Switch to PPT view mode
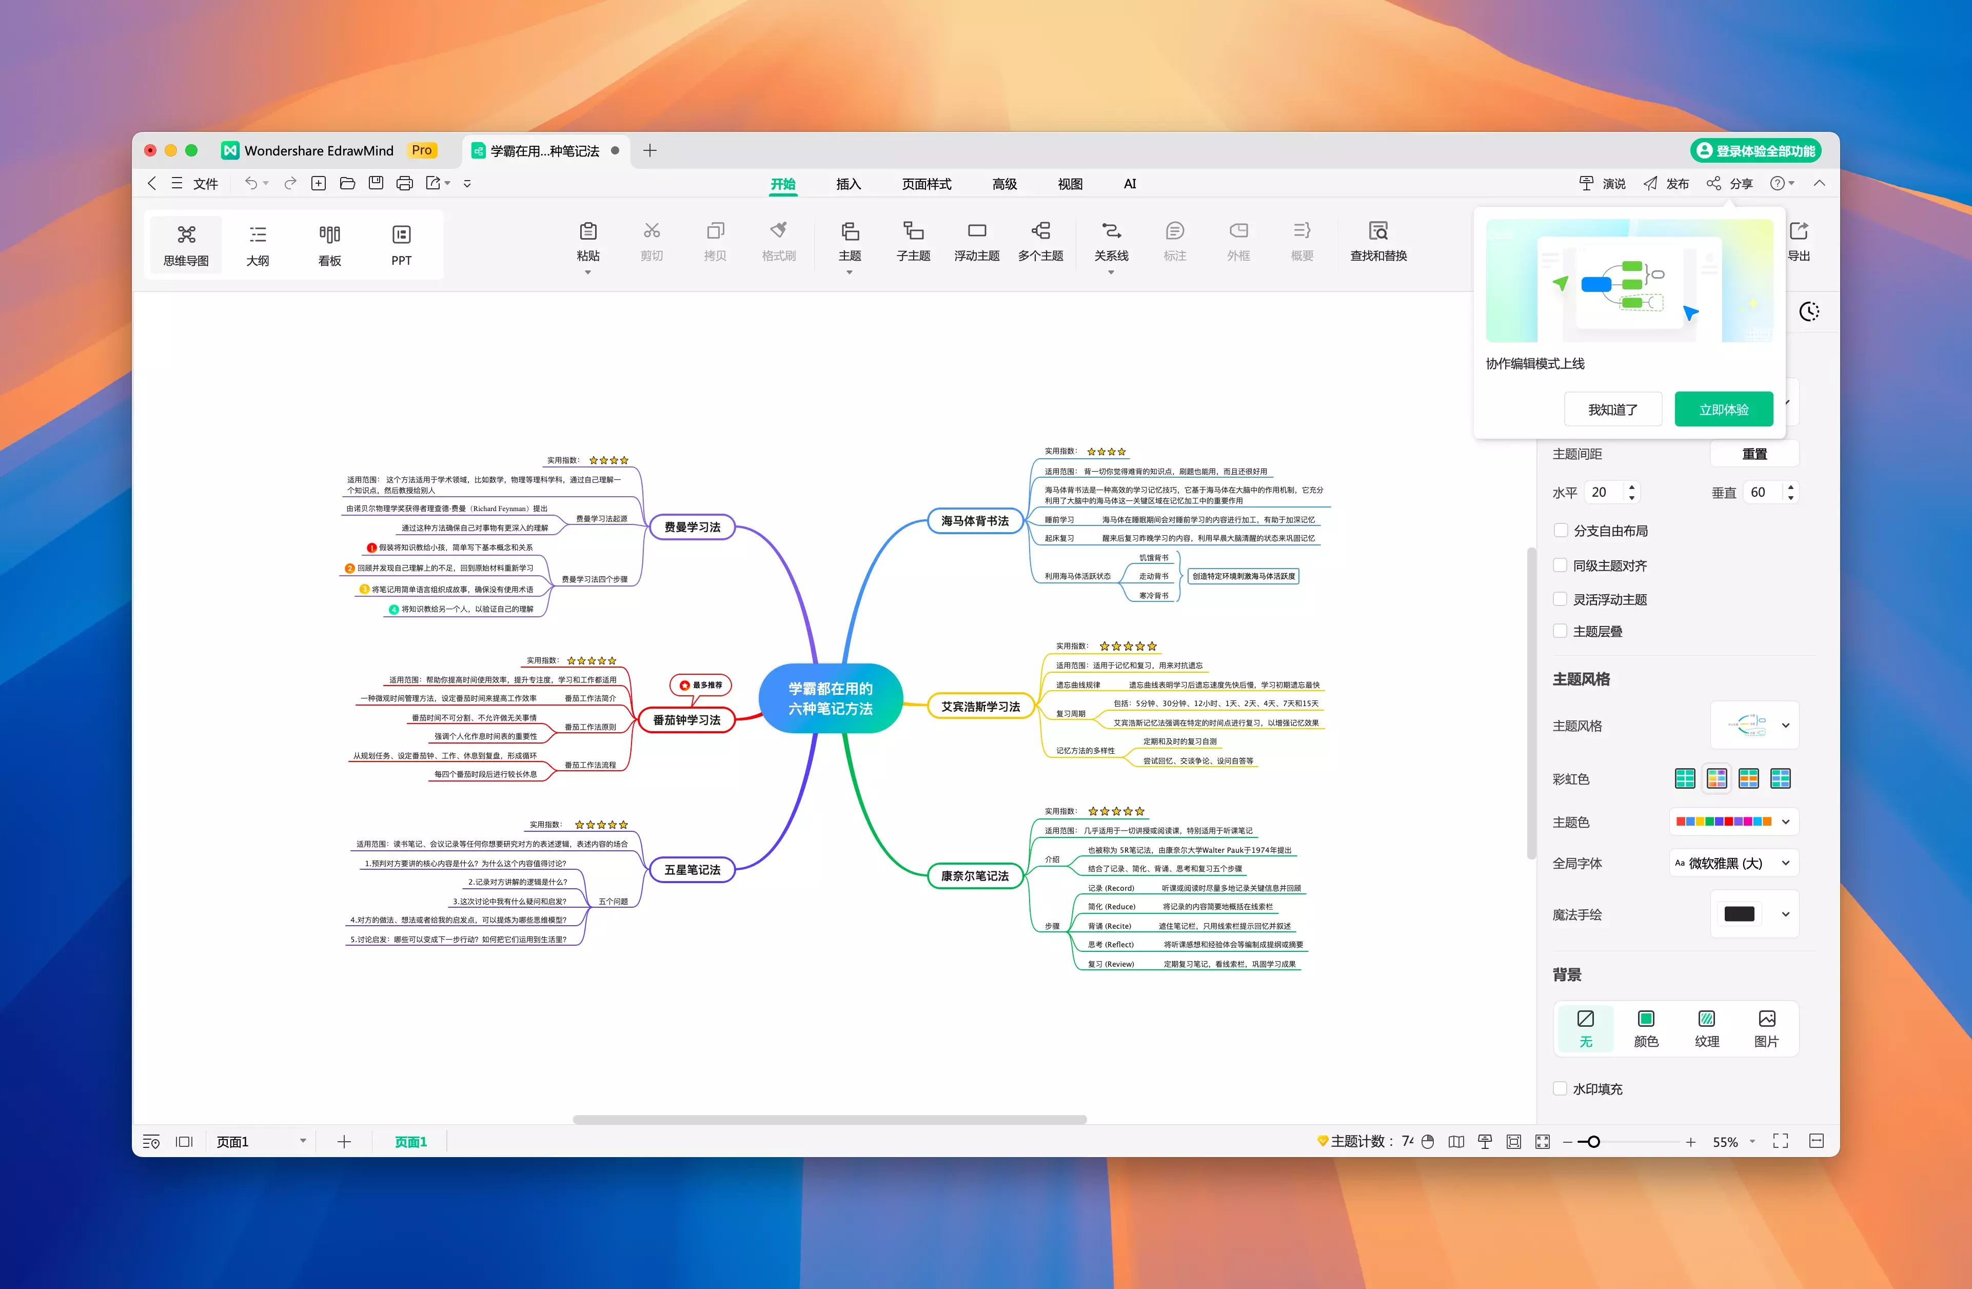This screenshot has height=1289, width=1972. click(x=401, y=245)
